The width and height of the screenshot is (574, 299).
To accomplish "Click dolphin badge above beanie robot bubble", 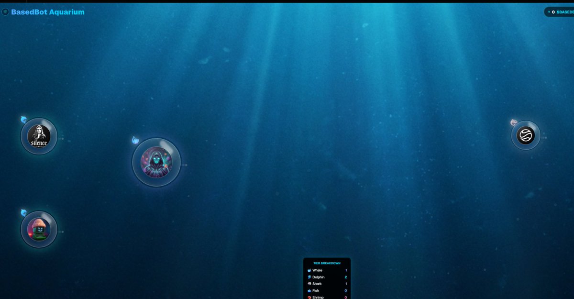I will pyautogui.click(x=23, y=212).
